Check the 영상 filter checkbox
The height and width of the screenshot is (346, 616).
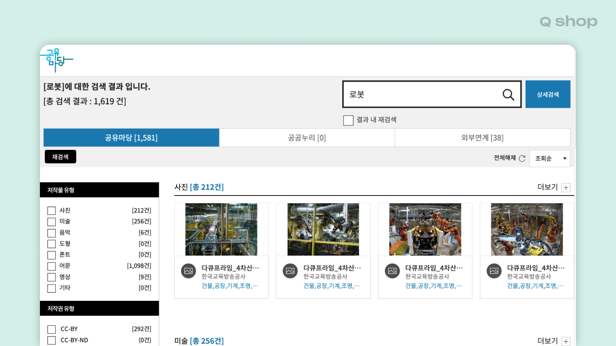(x=51, y=277)
